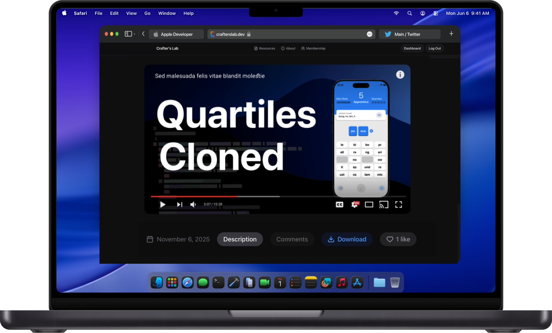Open the File menu
This screenshot has height=333, width=552.
pyautogui.click(x=98, y=13)
